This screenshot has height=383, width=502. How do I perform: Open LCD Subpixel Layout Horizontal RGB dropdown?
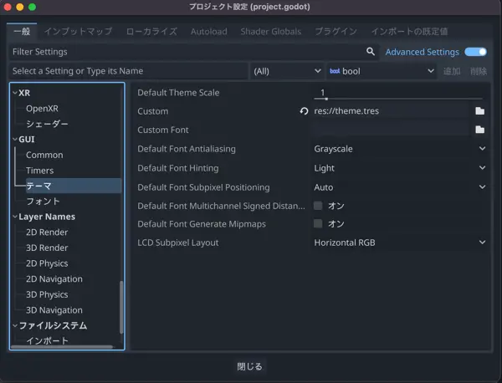(x=400, y=243)
